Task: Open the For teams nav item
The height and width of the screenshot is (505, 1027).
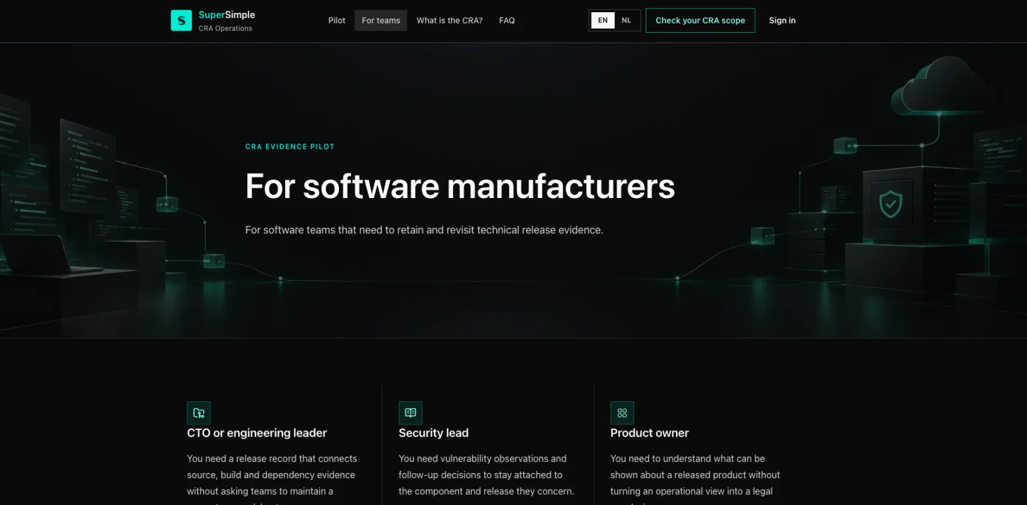Action: coord(381,21)
